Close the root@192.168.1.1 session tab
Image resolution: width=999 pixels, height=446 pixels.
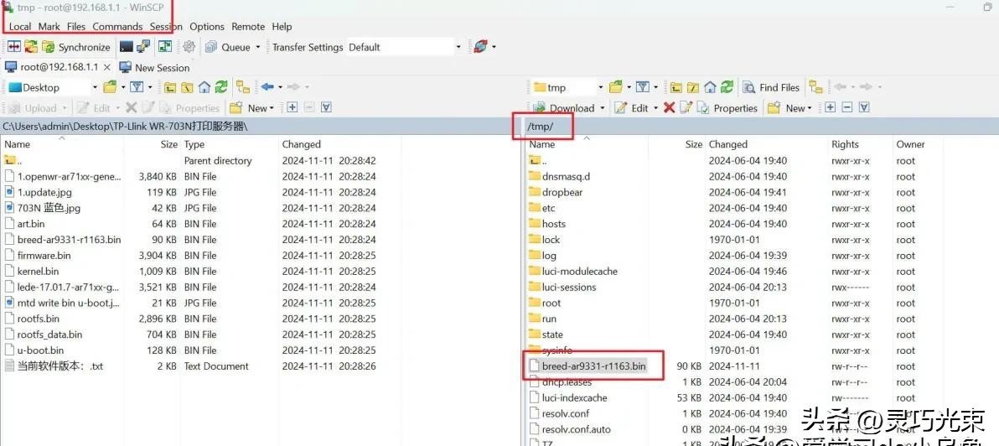click(107, 67)
